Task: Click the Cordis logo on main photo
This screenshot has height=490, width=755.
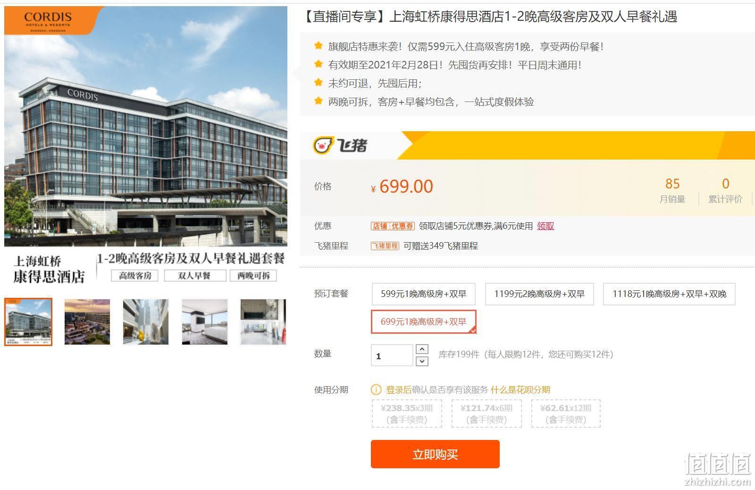Action: pos(48,20)
